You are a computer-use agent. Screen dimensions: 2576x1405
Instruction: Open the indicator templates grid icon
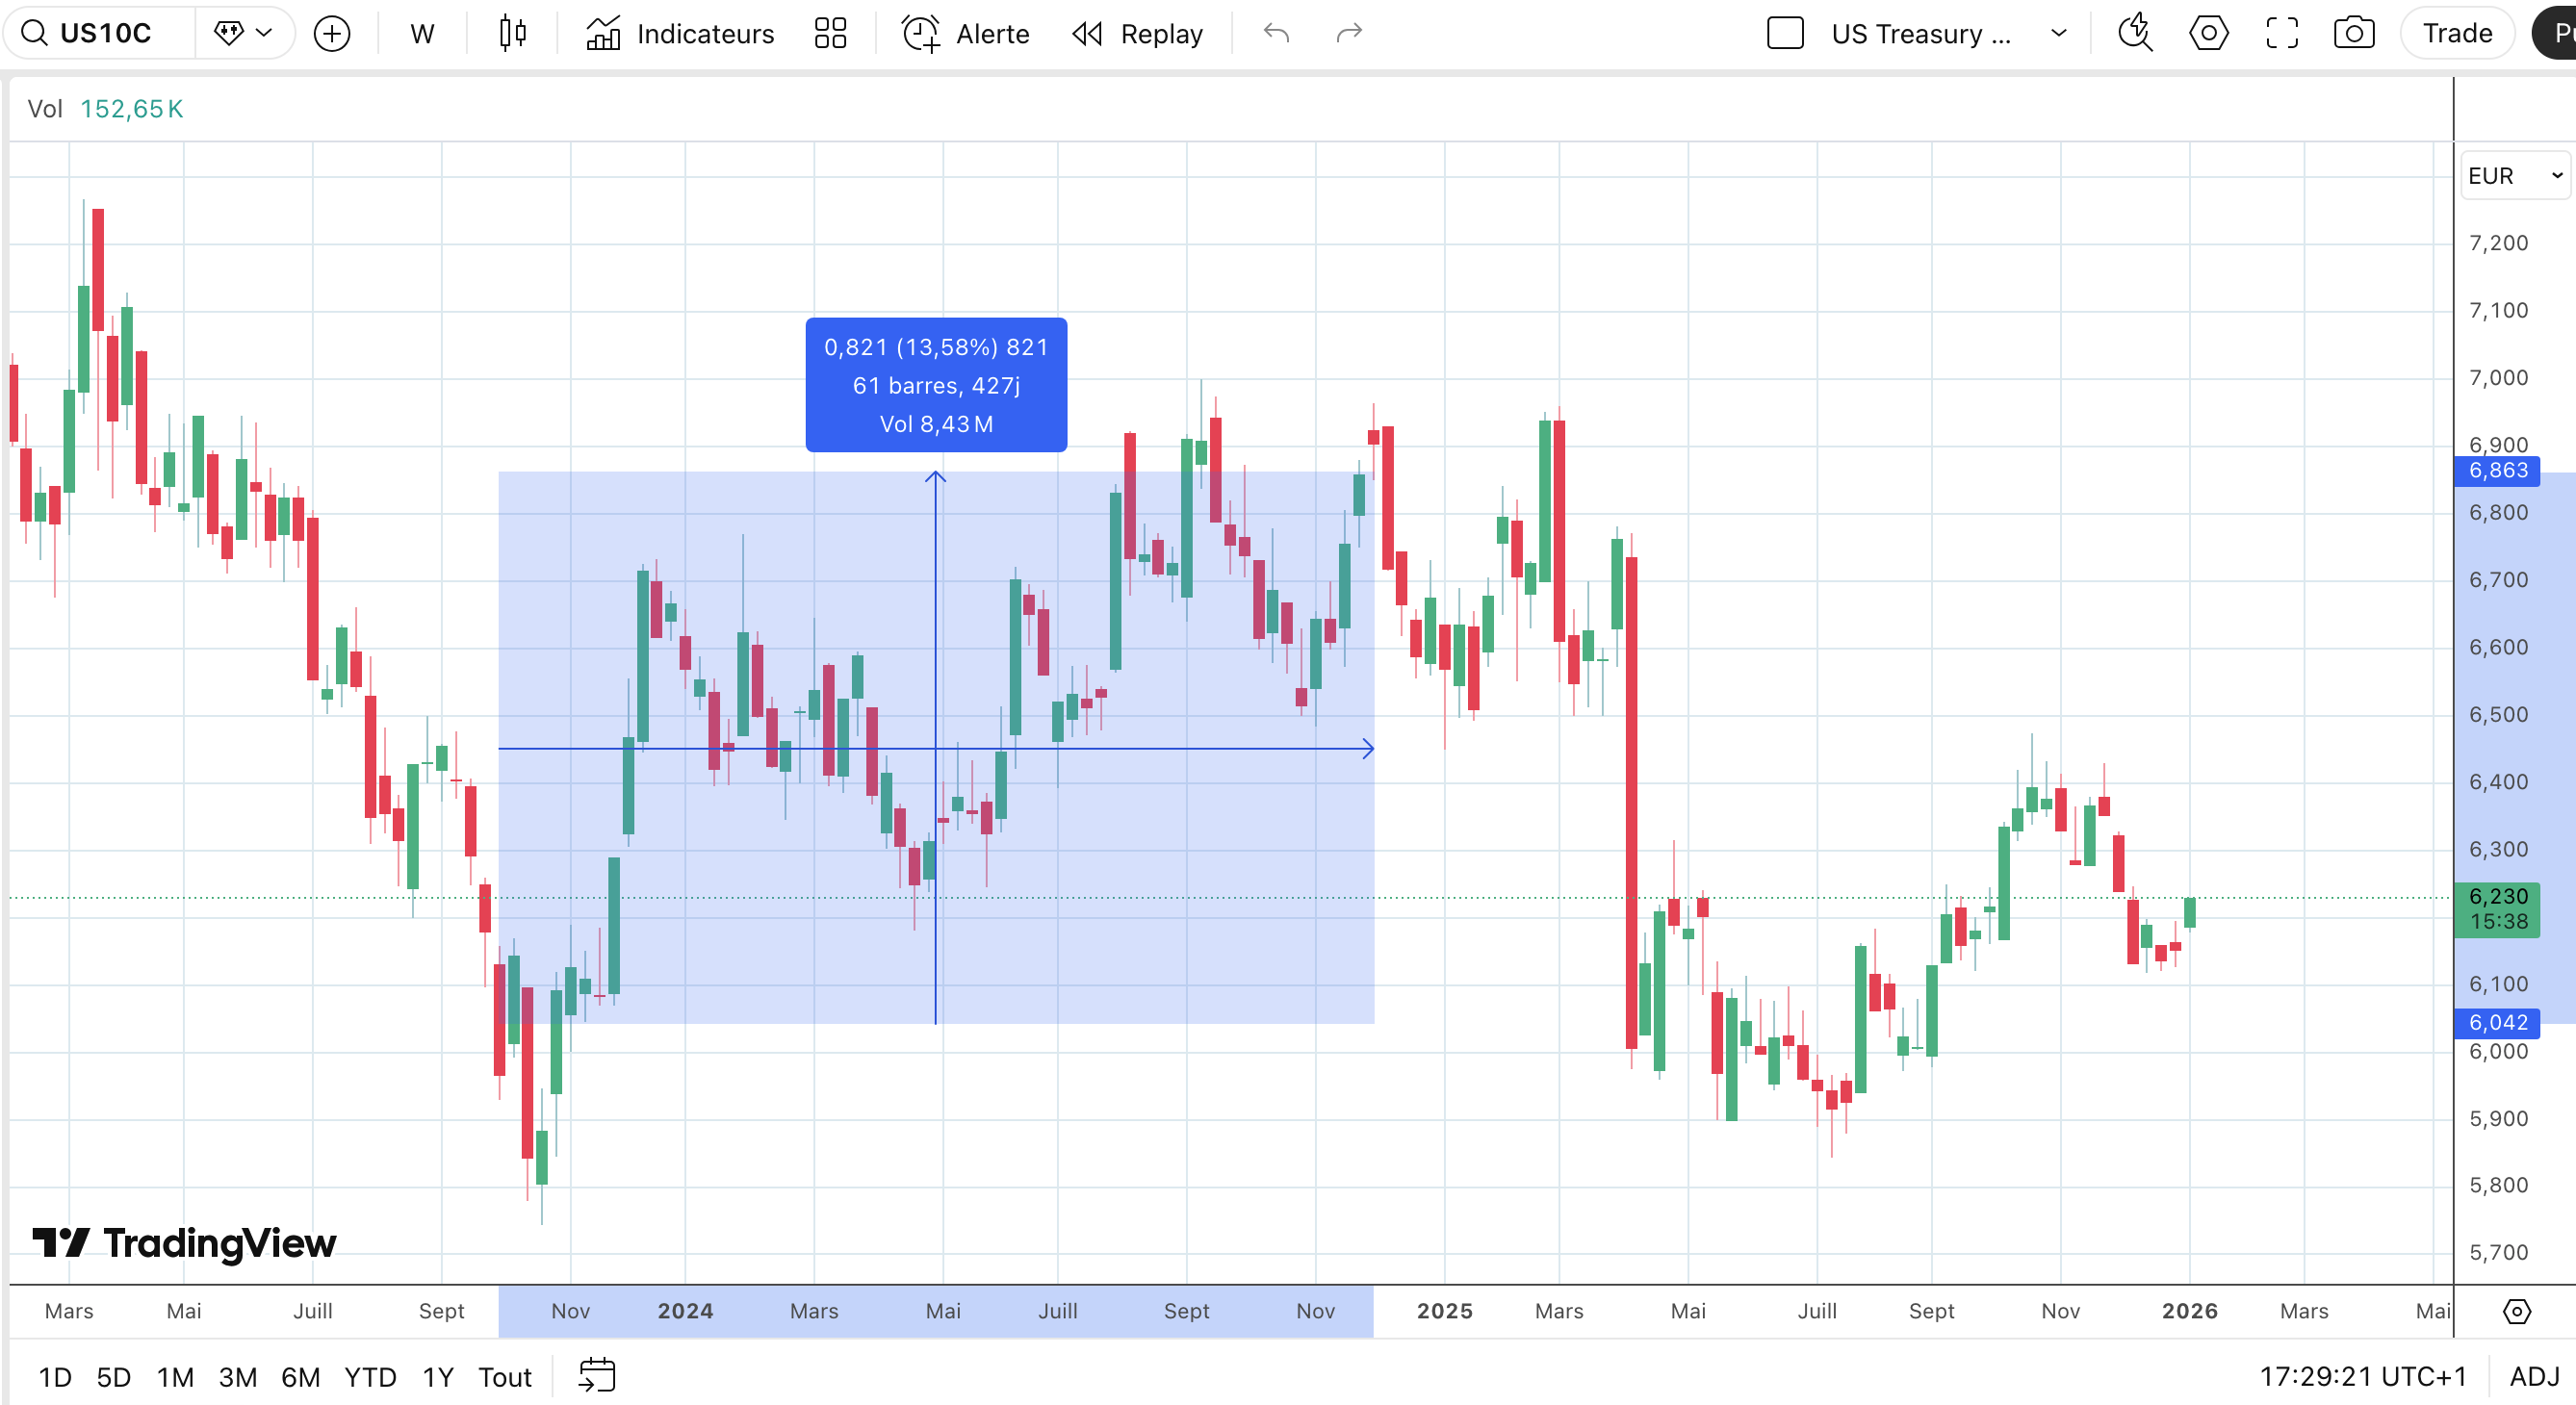coord(830,34)
